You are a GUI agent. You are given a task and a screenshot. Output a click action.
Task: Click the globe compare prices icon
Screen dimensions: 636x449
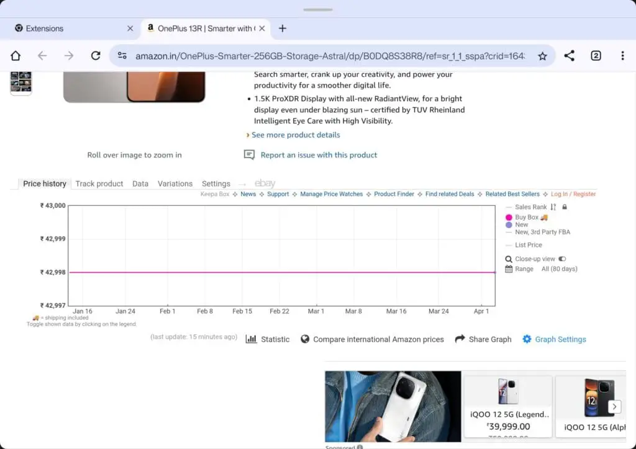click(x=305, y=339)
